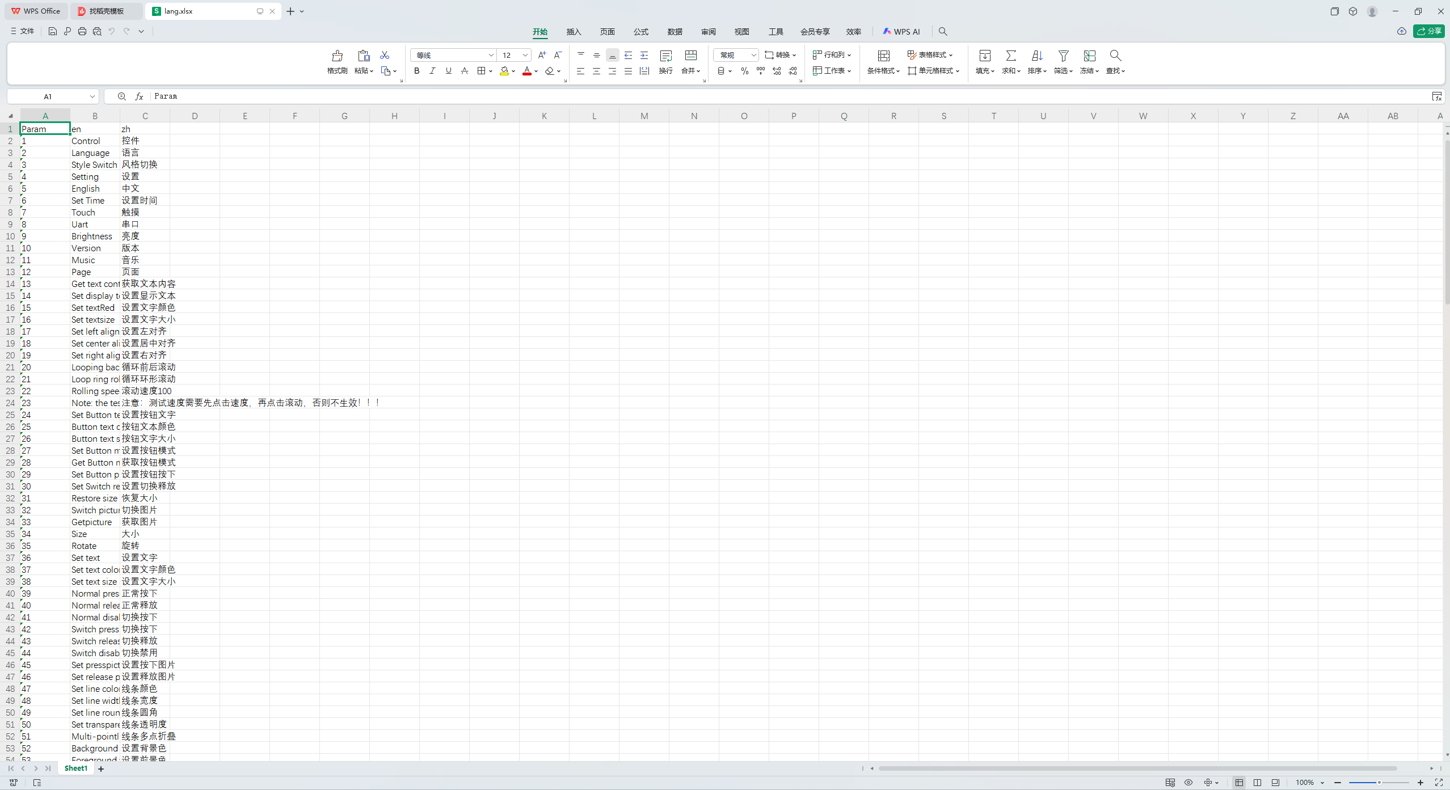Image resolution: width=1450 pixels, height=790 pixels.
Task: Increase font size with A+ icon
Action: [x=542, y=55]
